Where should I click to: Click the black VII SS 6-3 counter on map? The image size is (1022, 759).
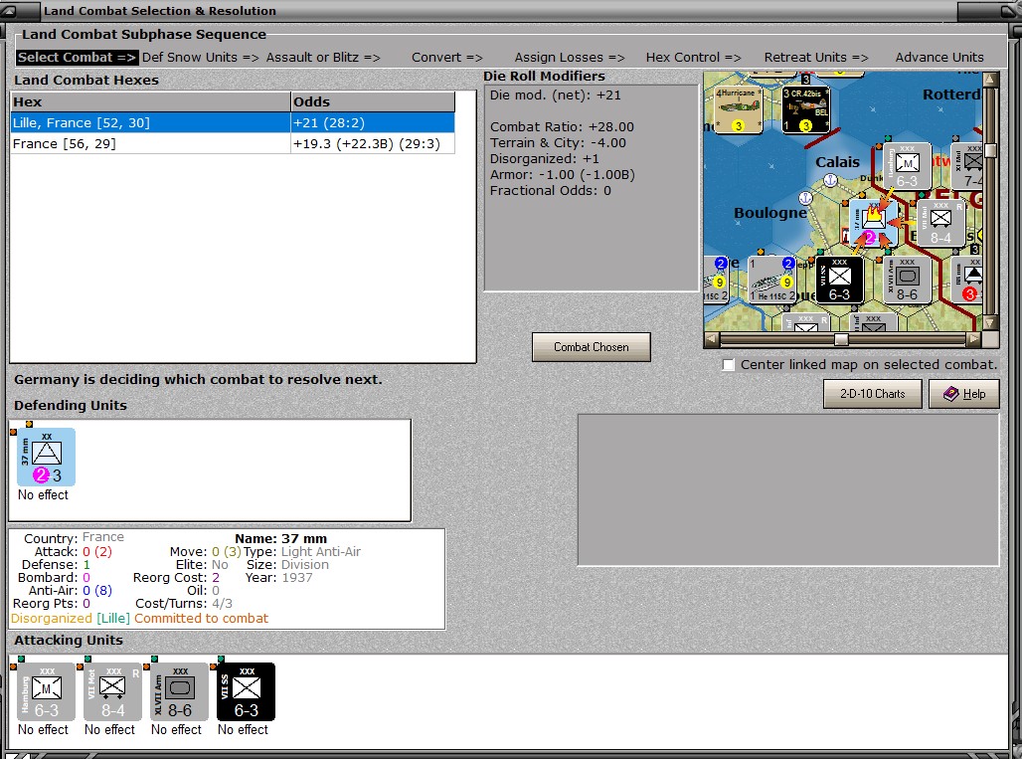(x=839, y=281)
